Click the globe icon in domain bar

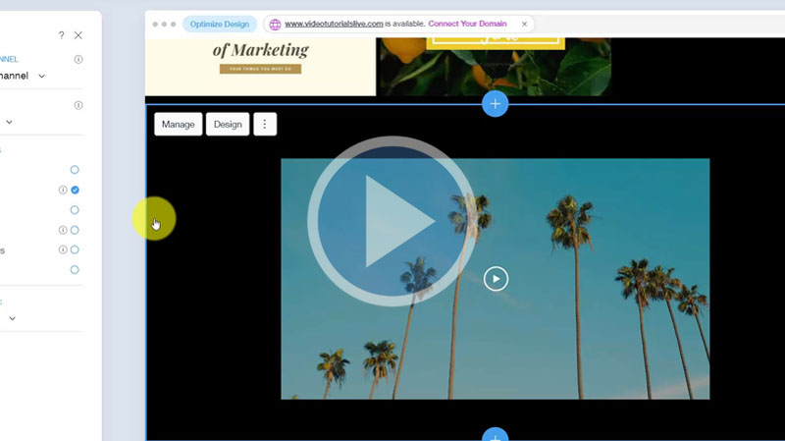[x=275, y=25]
